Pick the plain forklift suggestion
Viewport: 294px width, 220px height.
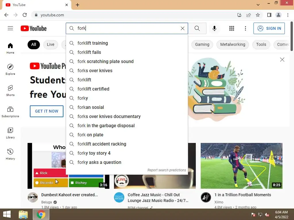[x=127, y=80]
